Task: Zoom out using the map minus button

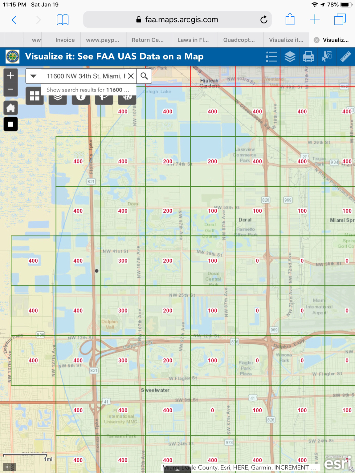Action: coord(10,90)
